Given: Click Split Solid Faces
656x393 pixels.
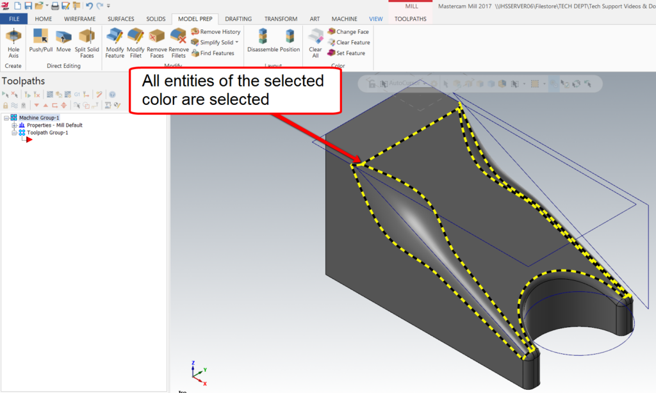Looking at the screenshot, I should (x=87, y=43).
